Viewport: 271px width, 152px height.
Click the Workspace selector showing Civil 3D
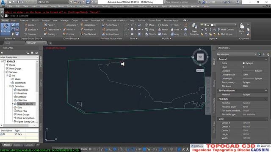(x=53, y=2)
